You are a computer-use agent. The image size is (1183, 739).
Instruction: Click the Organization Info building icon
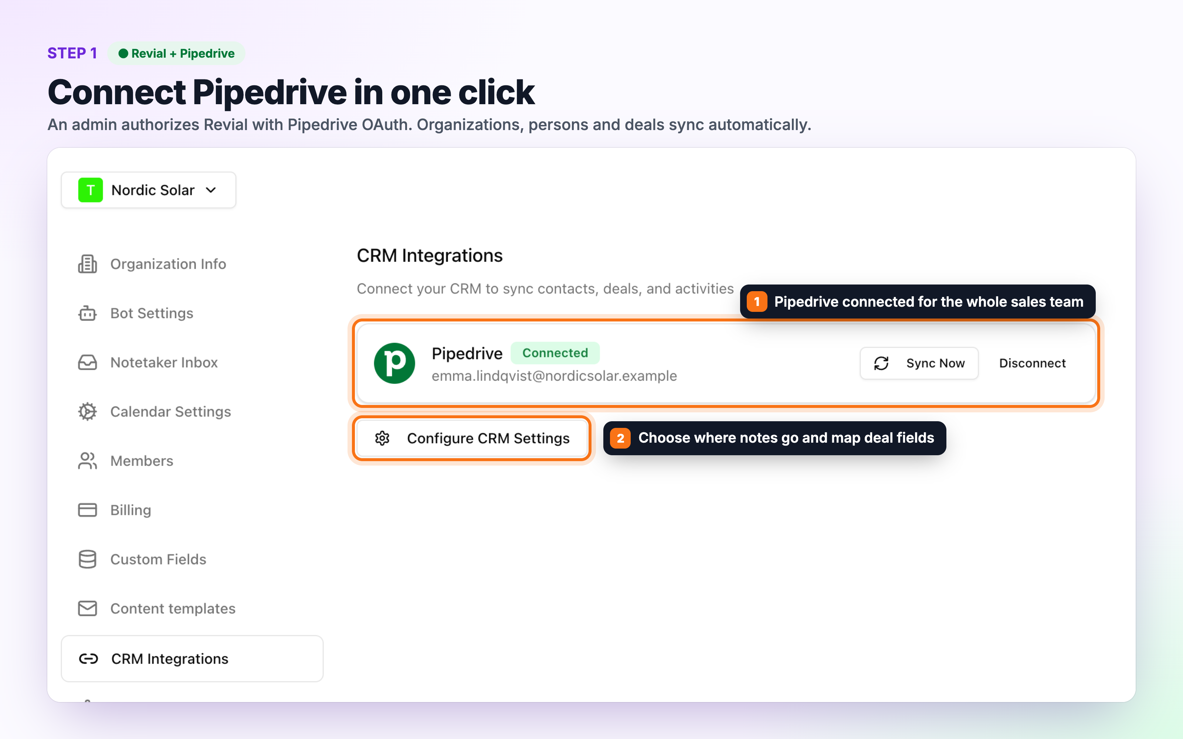click(x=88, y=264)
